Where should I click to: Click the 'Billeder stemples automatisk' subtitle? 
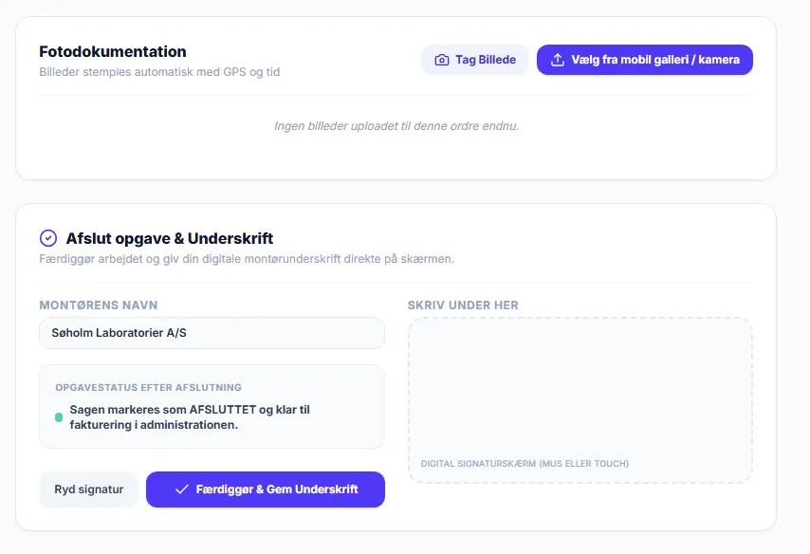point(159,72)
